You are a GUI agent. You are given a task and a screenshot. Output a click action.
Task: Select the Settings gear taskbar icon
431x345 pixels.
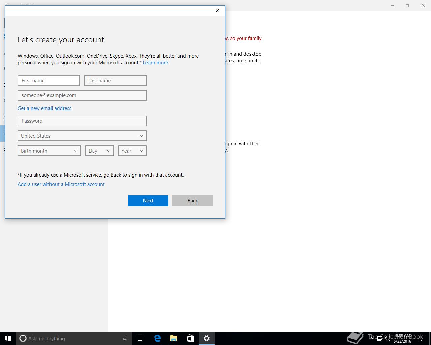click(x=207, y=338)
